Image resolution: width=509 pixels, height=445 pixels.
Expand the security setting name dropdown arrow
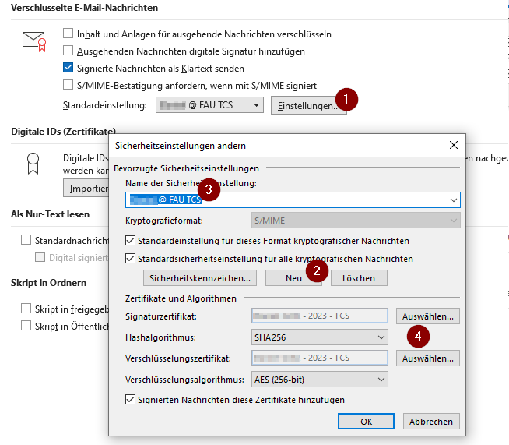tap(453, 200)
